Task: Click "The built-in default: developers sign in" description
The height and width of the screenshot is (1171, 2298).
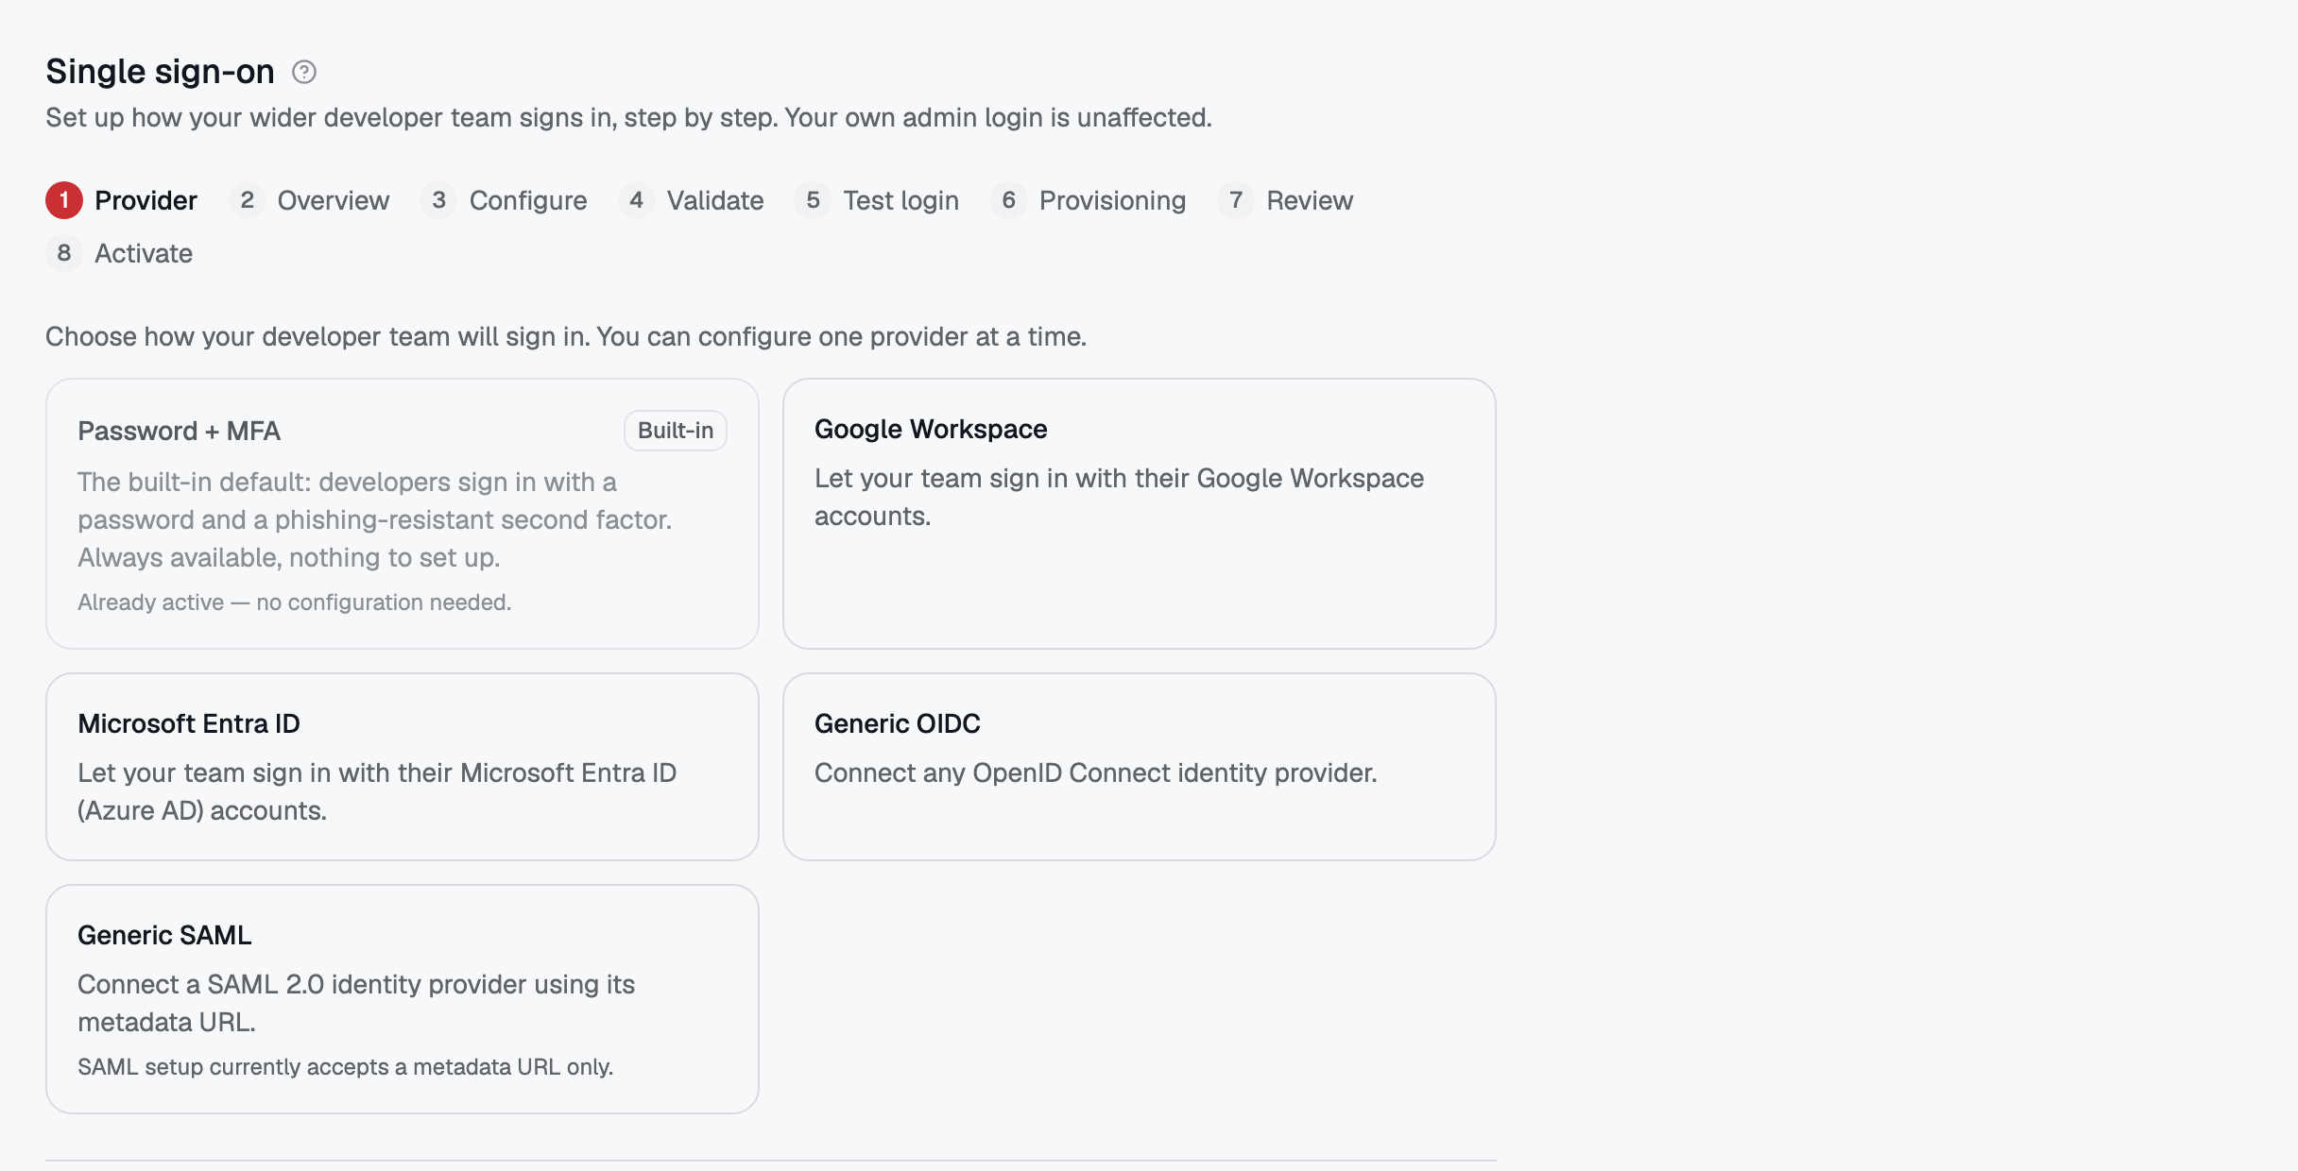Action: (x=375, y=519)
